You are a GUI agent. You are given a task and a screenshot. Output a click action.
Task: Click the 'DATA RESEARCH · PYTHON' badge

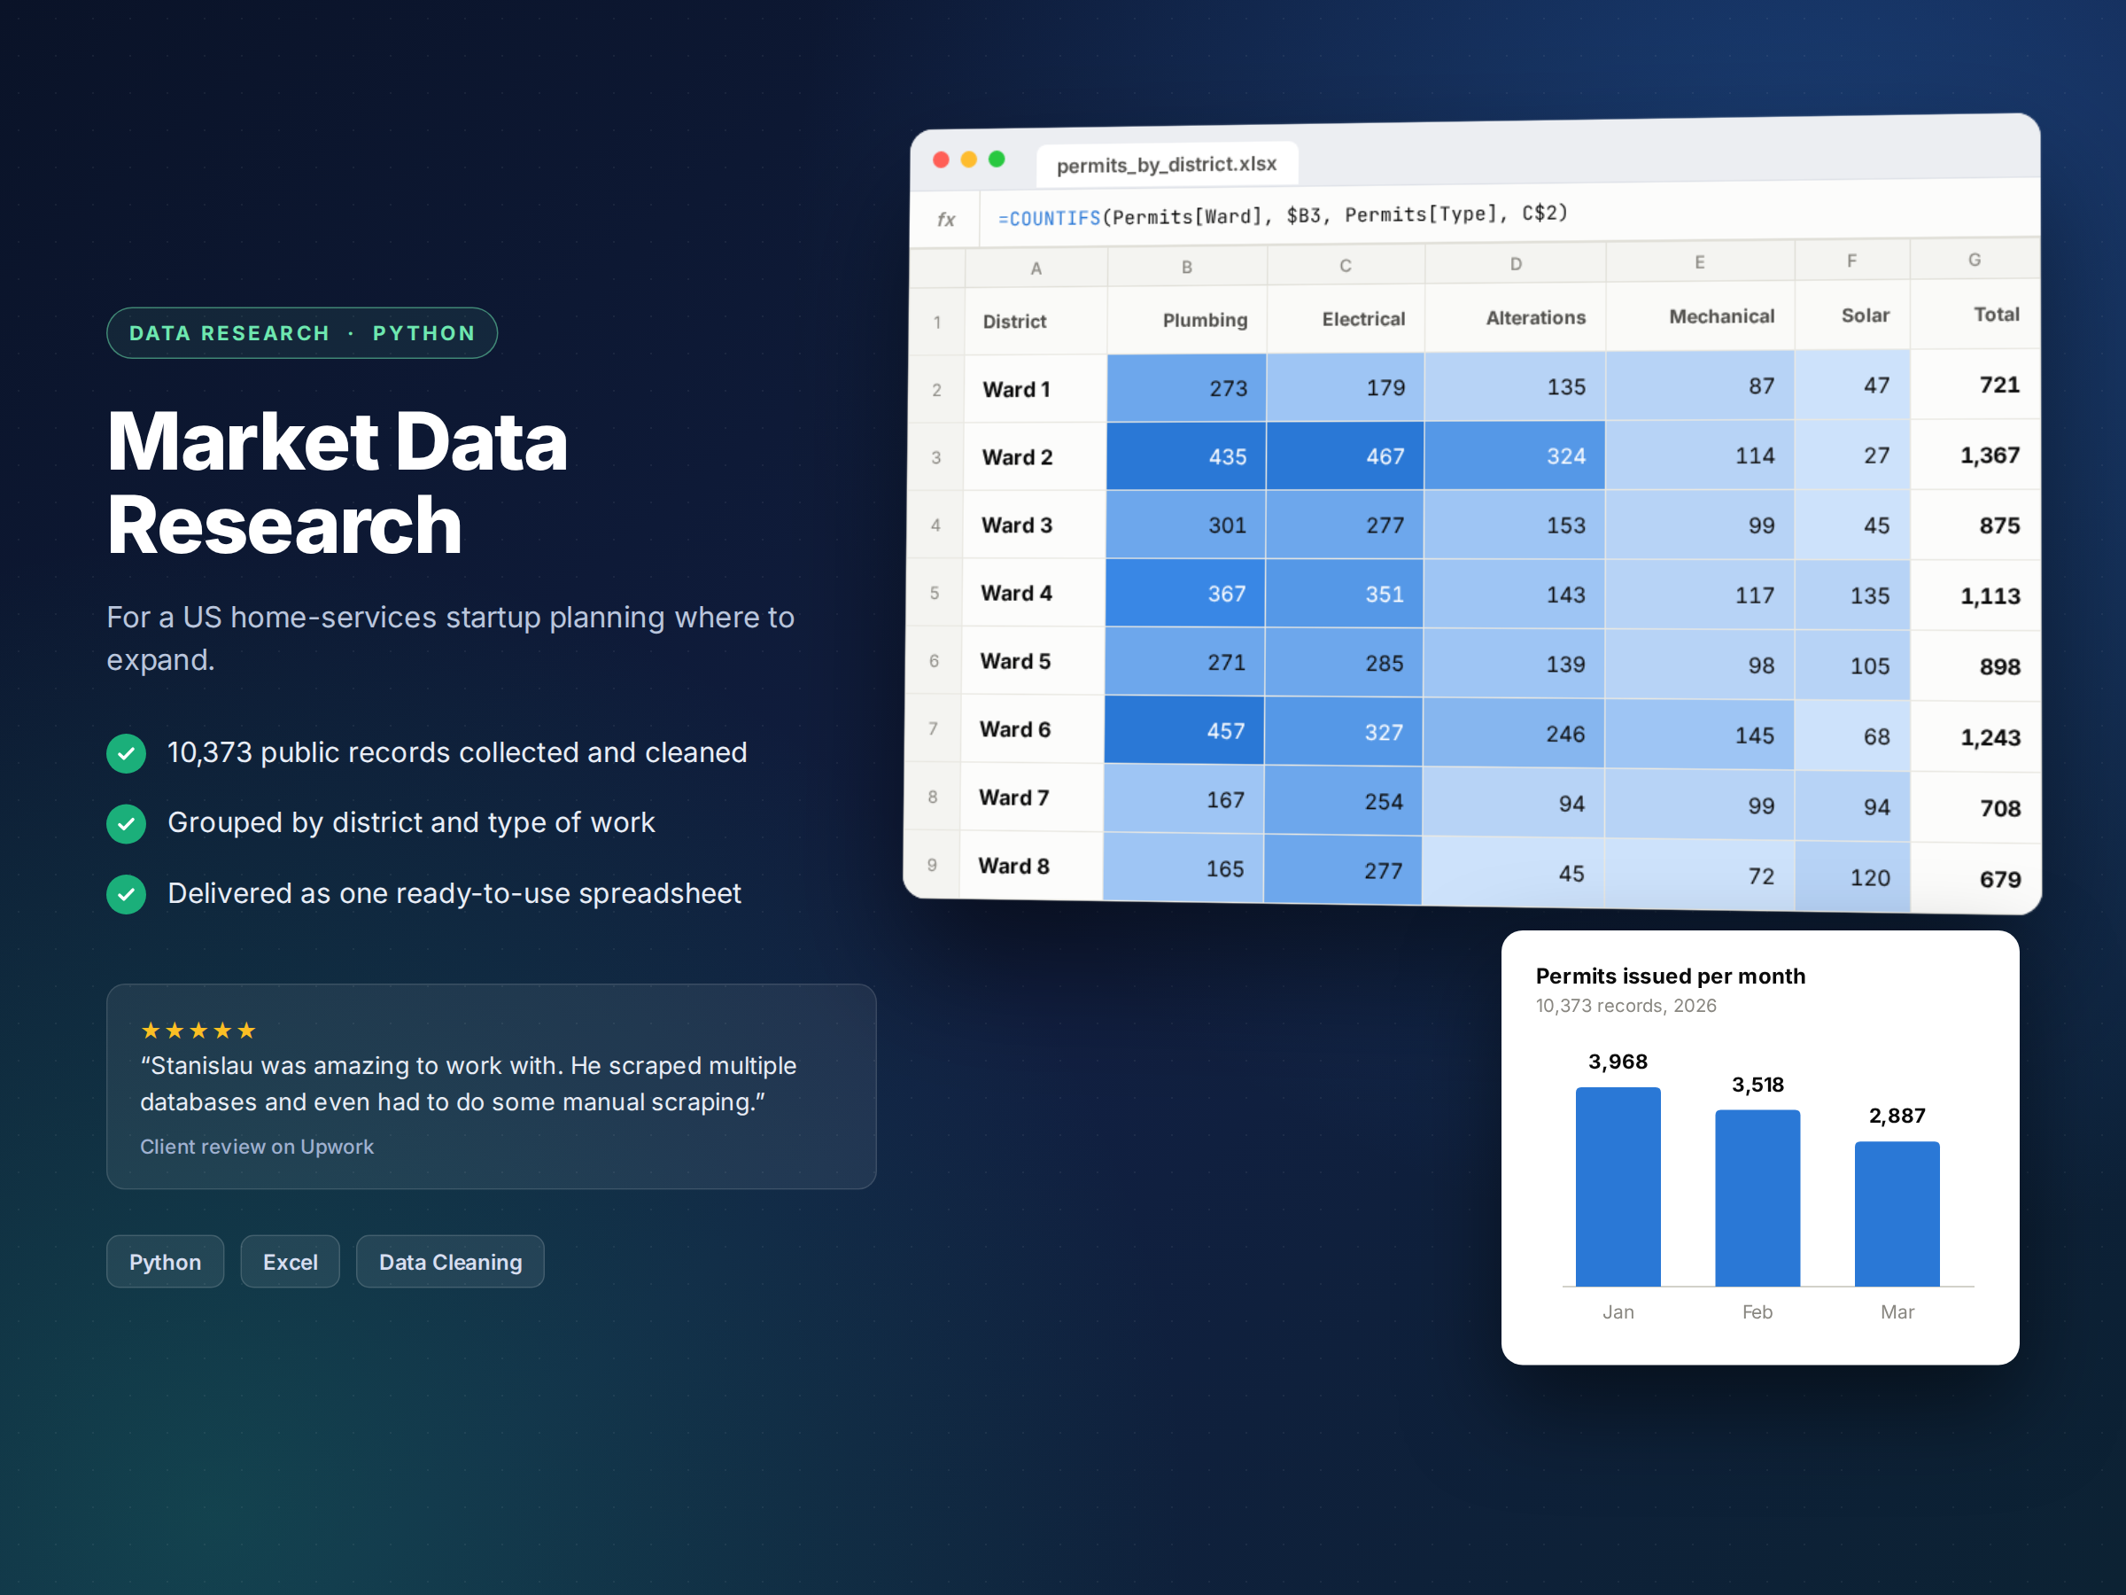tap(302, 332)
